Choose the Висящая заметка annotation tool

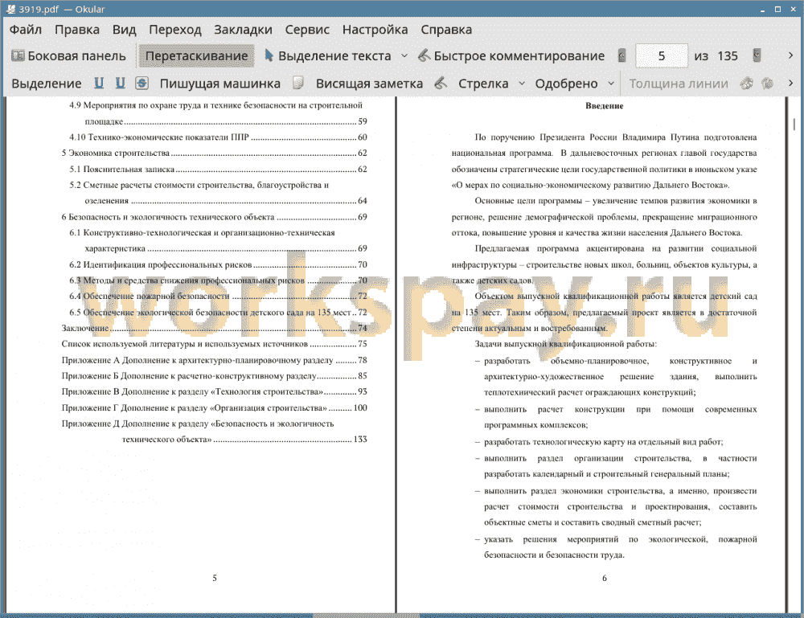[369, 84]
